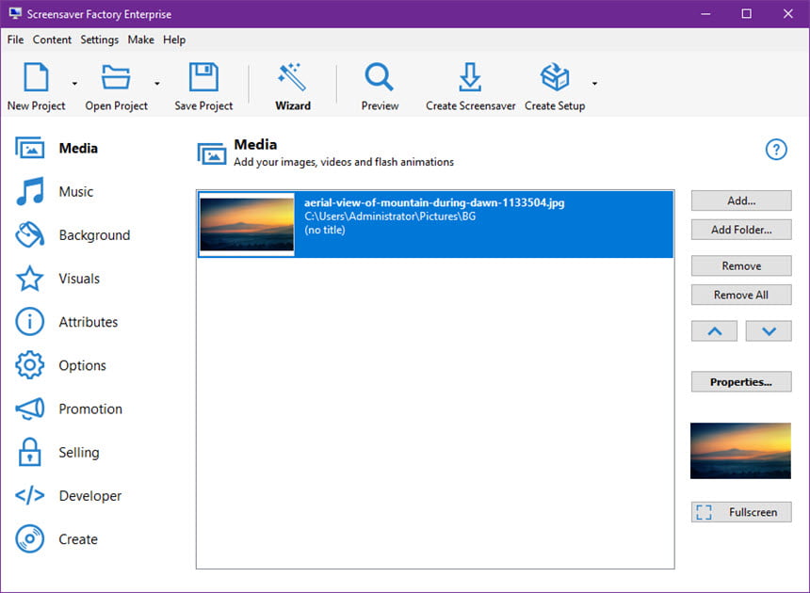Screen dimensions: 810x593
Task: Move selected item down with arrow button
Action: [769, 331]
